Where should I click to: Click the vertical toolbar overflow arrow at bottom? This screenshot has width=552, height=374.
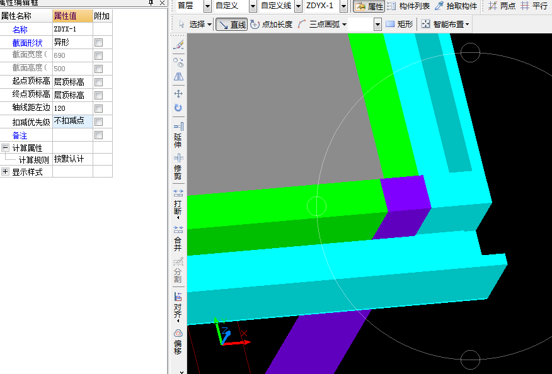[181, 371]
